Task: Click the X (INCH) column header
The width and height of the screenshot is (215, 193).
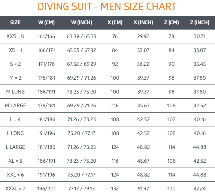Action: click(143, 22)
